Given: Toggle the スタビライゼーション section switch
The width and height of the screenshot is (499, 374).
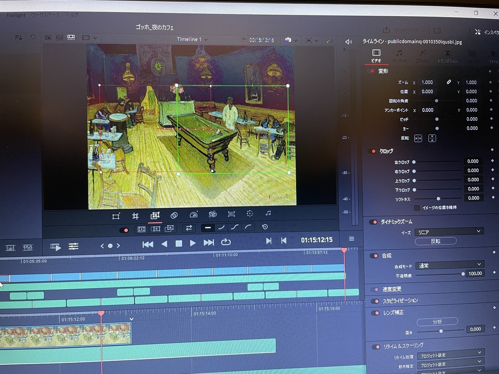Looking at the screenshot, I should pos(375,301).
